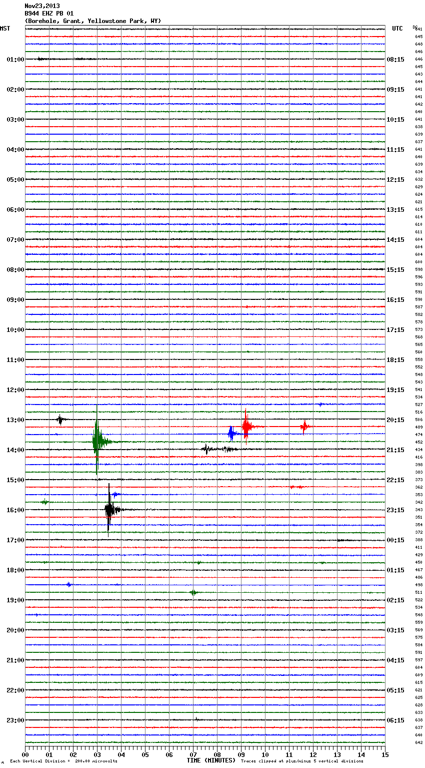The image size is (425, 768).
Task: Click the DC offset value 489
Action: (x=418, y=427)
